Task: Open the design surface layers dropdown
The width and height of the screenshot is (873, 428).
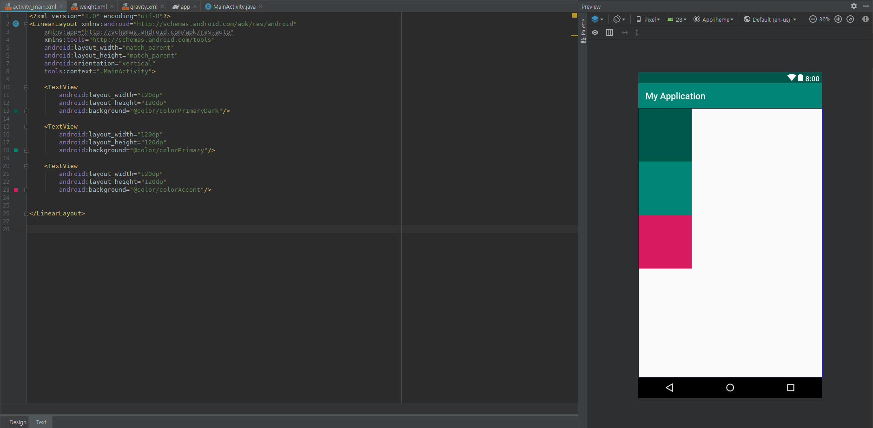Action: coord(597,19)
